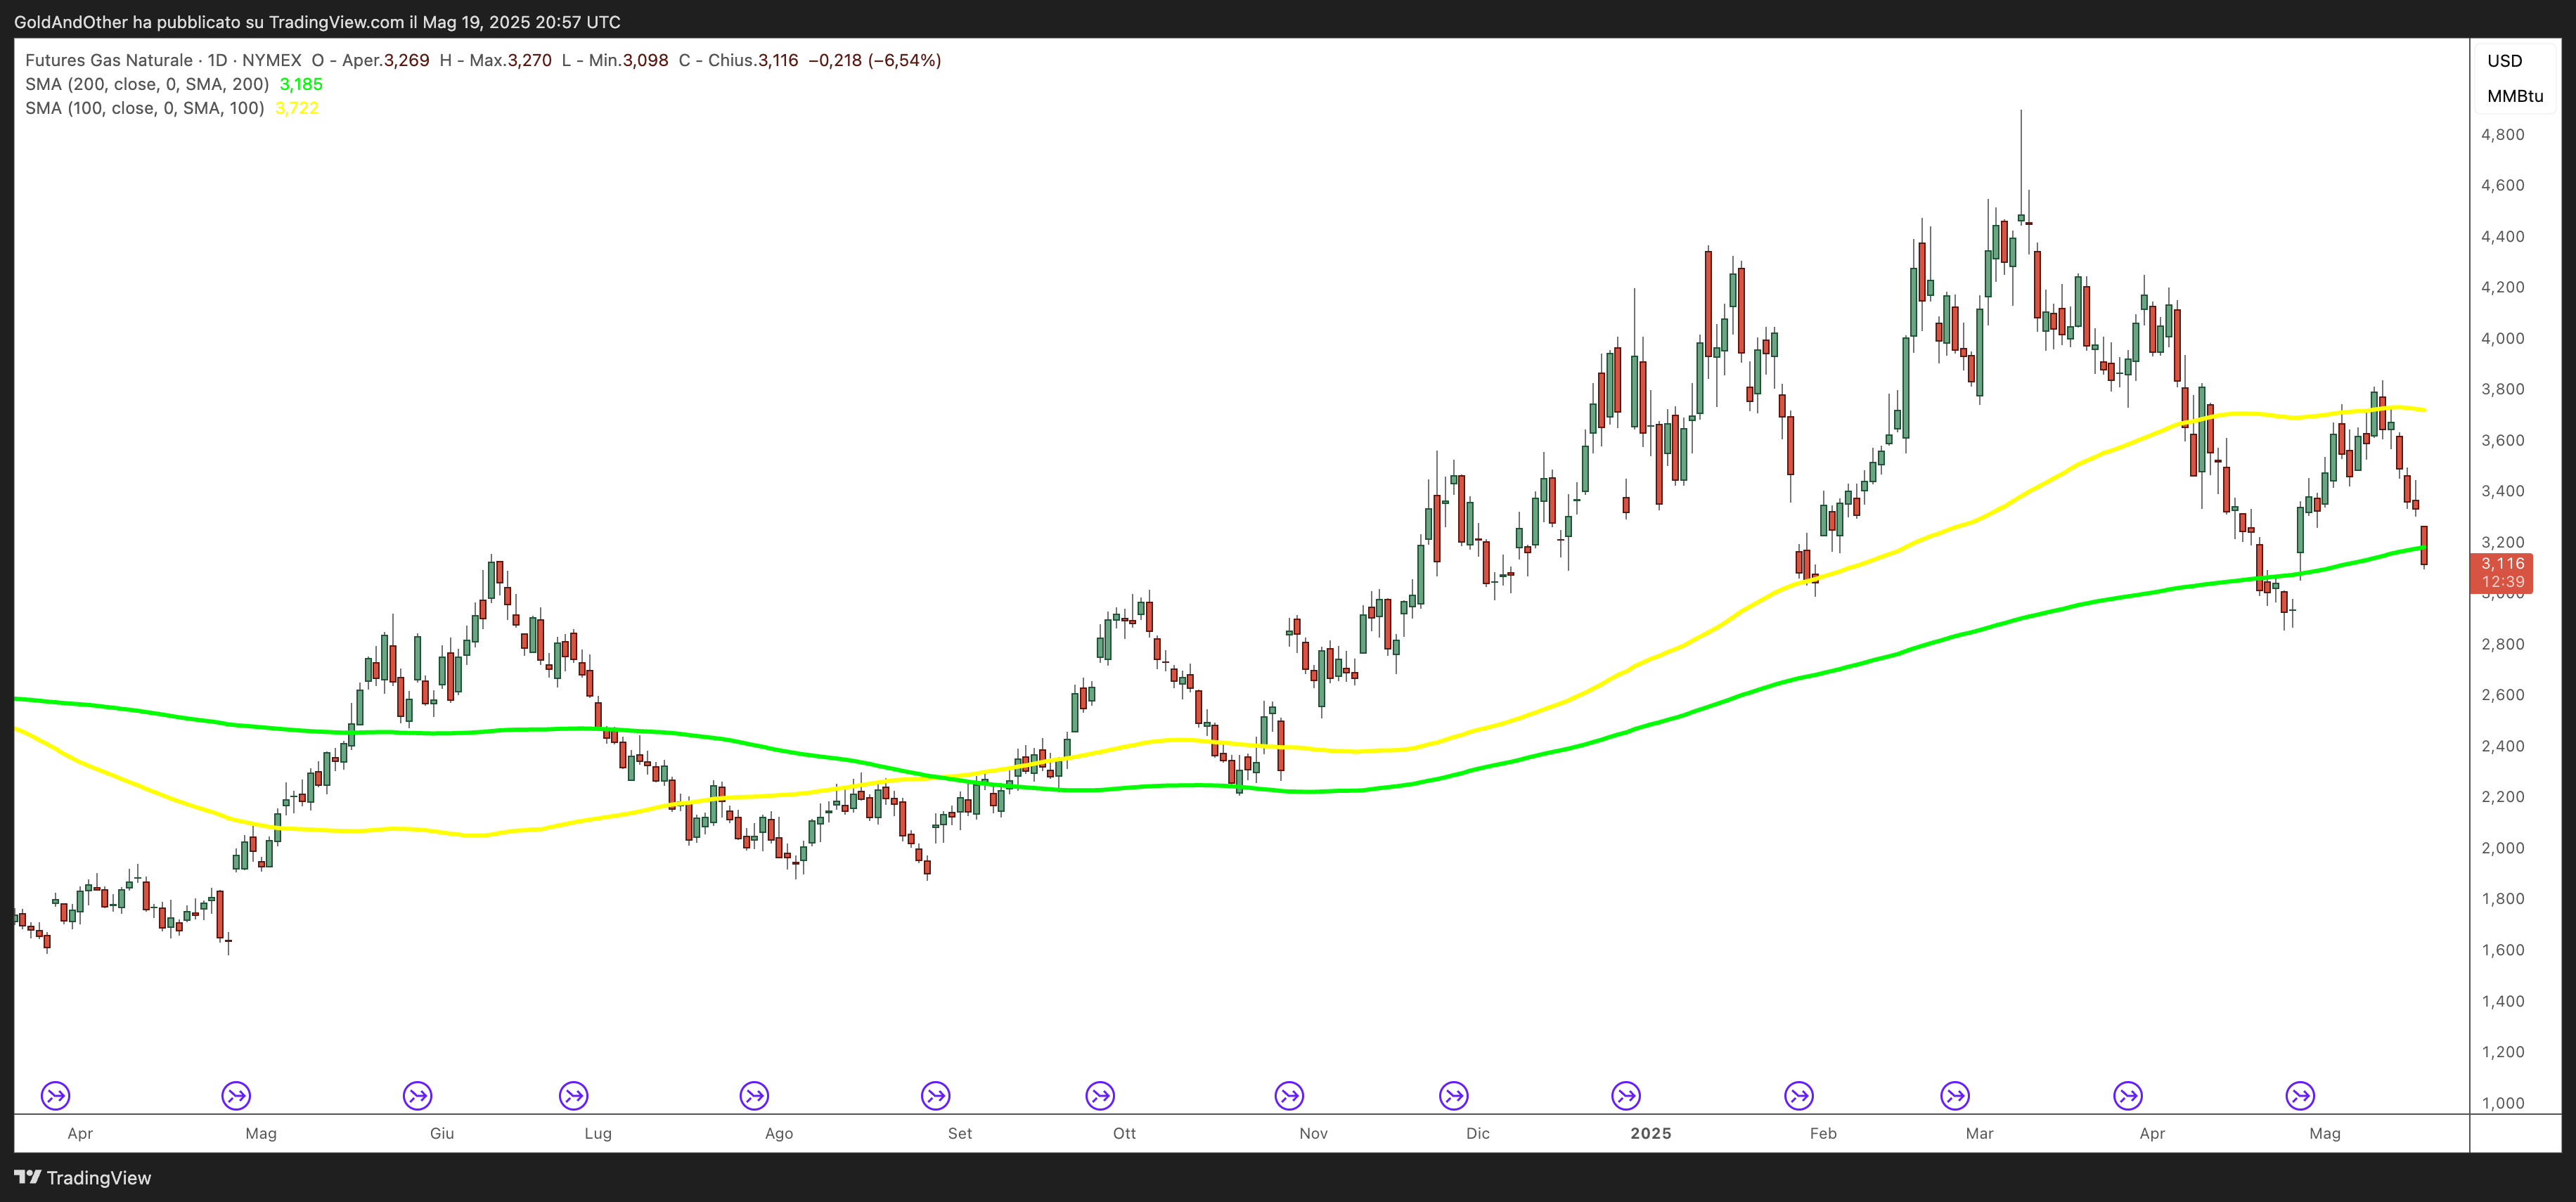Click the Lug month label on the time axis
This screenshot has width=2576, height=1202.
(598, 1134)
